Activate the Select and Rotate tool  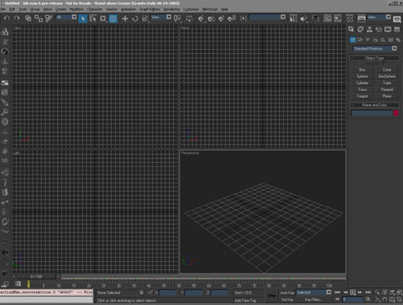coord(135,19)
